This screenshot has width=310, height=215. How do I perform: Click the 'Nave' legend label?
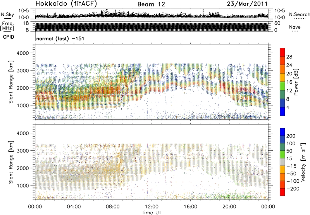tap(295, 27)
